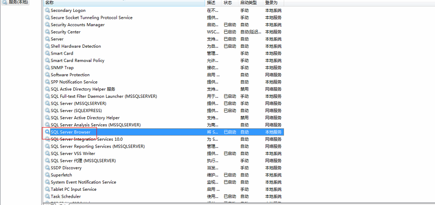Click 网络服务 logon of Software Protection

[x=273, y=75]
